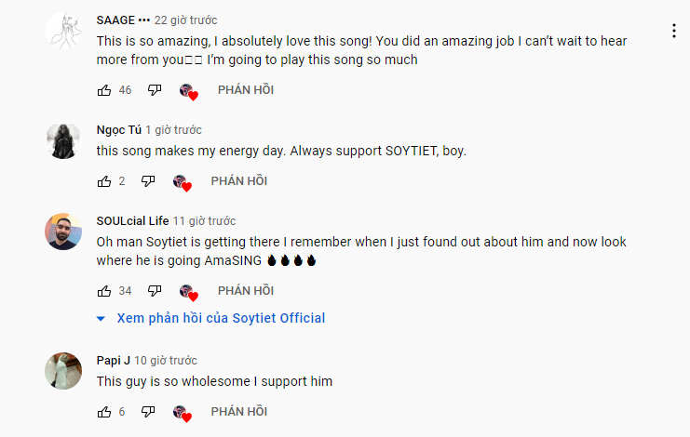Viewport: 690px width, 437px height.
Task: Dislike Papi J's comment
Action: 148,412
